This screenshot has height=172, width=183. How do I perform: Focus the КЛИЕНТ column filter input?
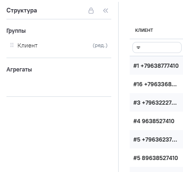(157, 47)
